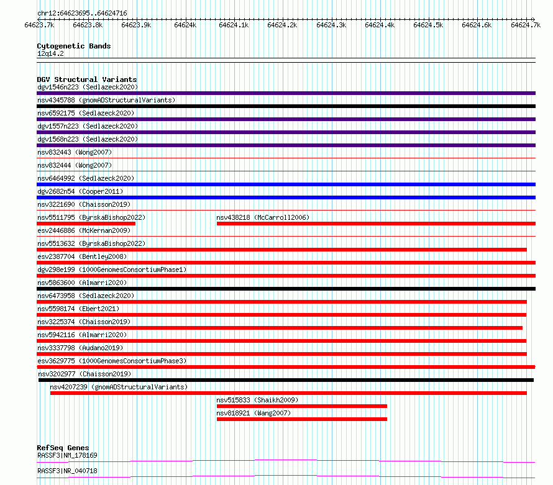
Task: Select the esv3629775 (1000GenomesConsortiumPhase3) label
Action: (112, 361)
